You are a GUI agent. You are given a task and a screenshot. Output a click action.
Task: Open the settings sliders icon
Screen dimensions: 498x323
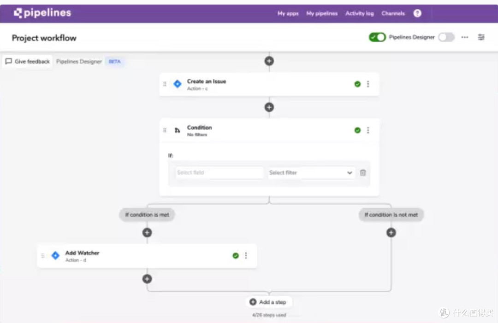coord(481,37)
